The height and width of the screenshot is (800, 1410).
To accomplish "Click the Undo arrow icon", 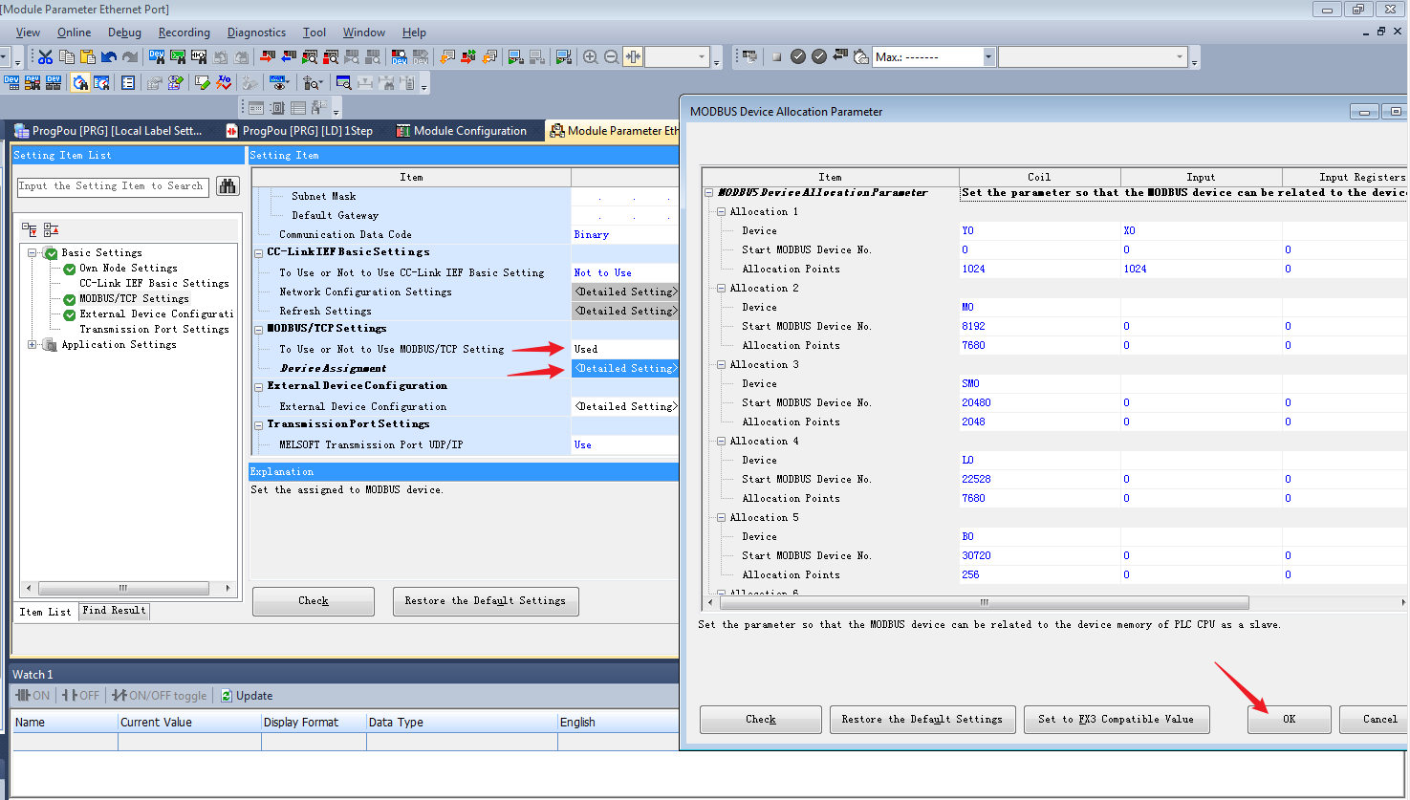I will [x=109, y=57].
